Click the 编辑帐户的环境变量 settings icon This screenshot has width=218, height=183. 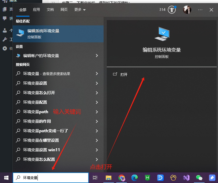18,56
